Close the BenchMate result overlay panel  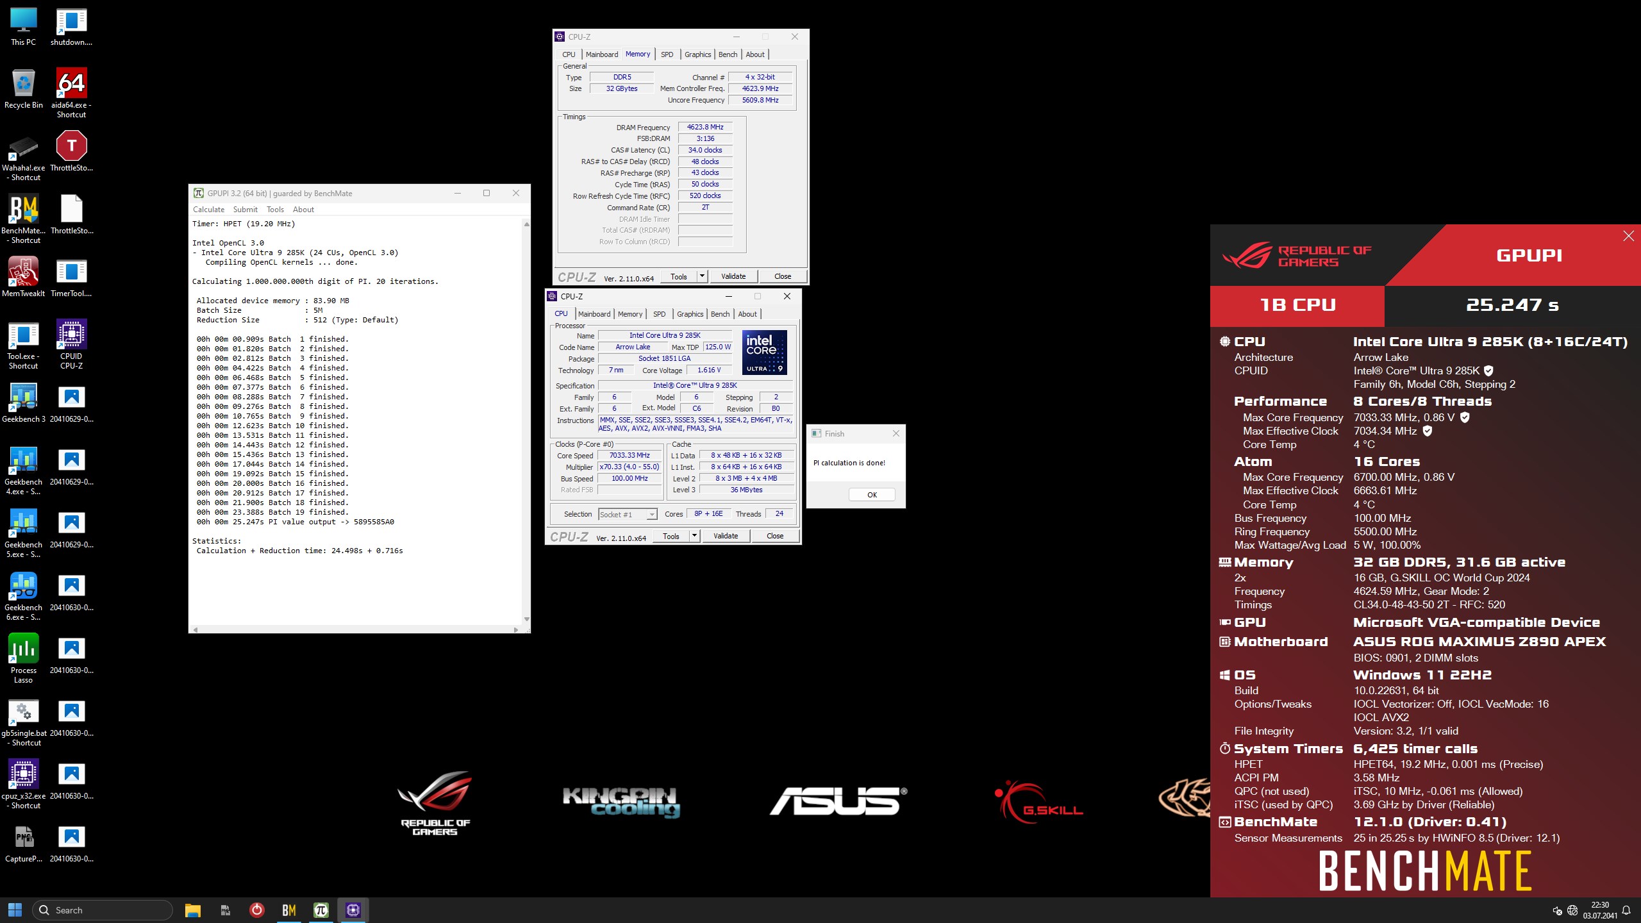coord(1628,236)
